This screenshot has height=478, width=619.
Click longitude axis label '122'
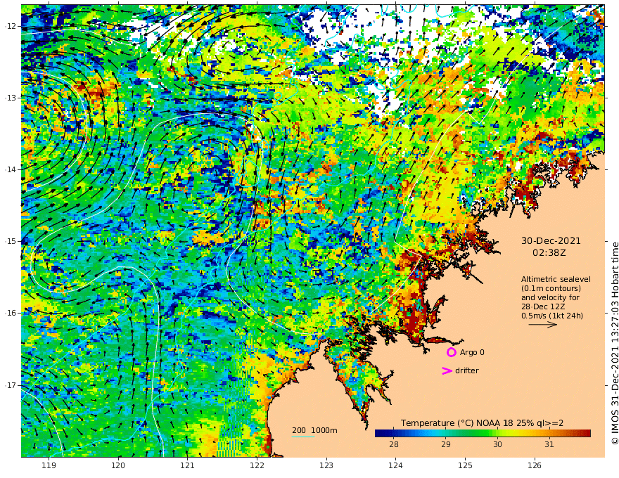tap(257, 465)
